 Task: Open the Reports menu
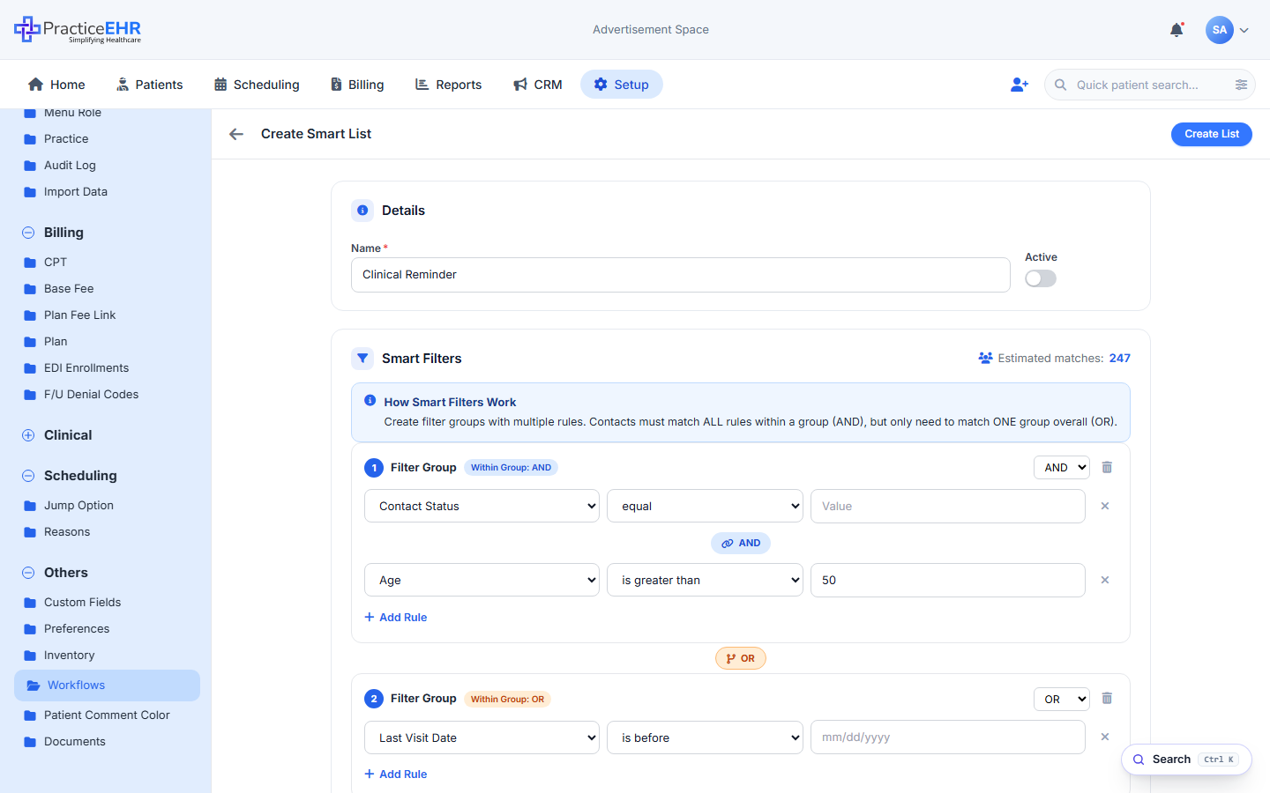coord(448,85)
